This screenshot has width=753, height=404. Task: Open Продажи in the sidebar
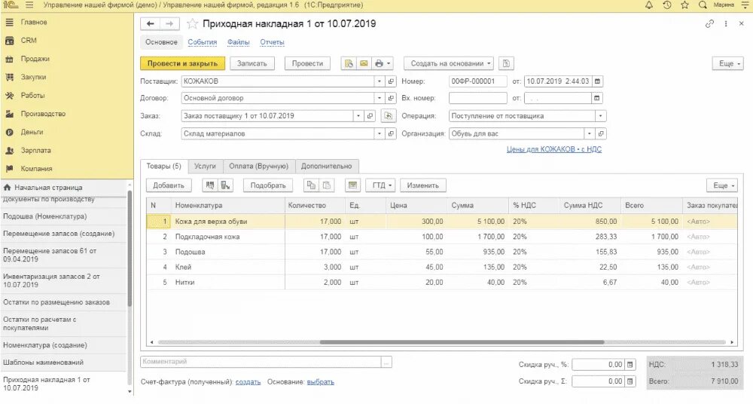click(x=35, y=59)
